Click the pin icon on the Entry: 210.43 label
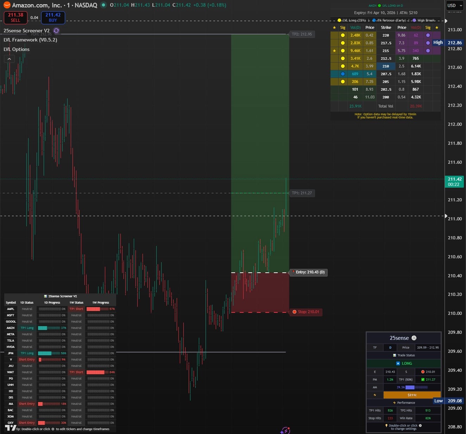The image size is (466, 434). click(x=293, y=272)
